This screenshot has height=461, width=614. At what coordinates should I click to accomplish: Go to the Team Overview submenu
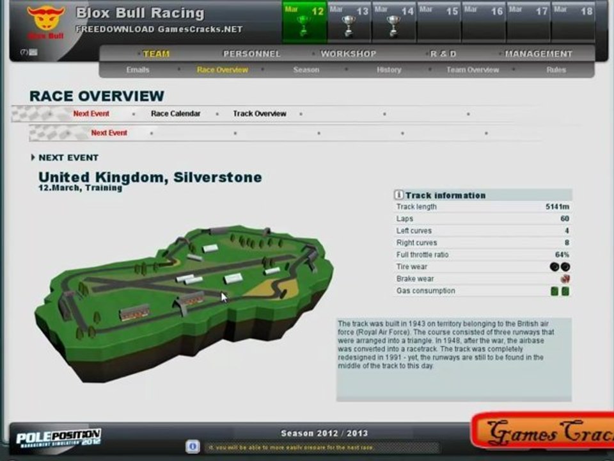(473, 70)
